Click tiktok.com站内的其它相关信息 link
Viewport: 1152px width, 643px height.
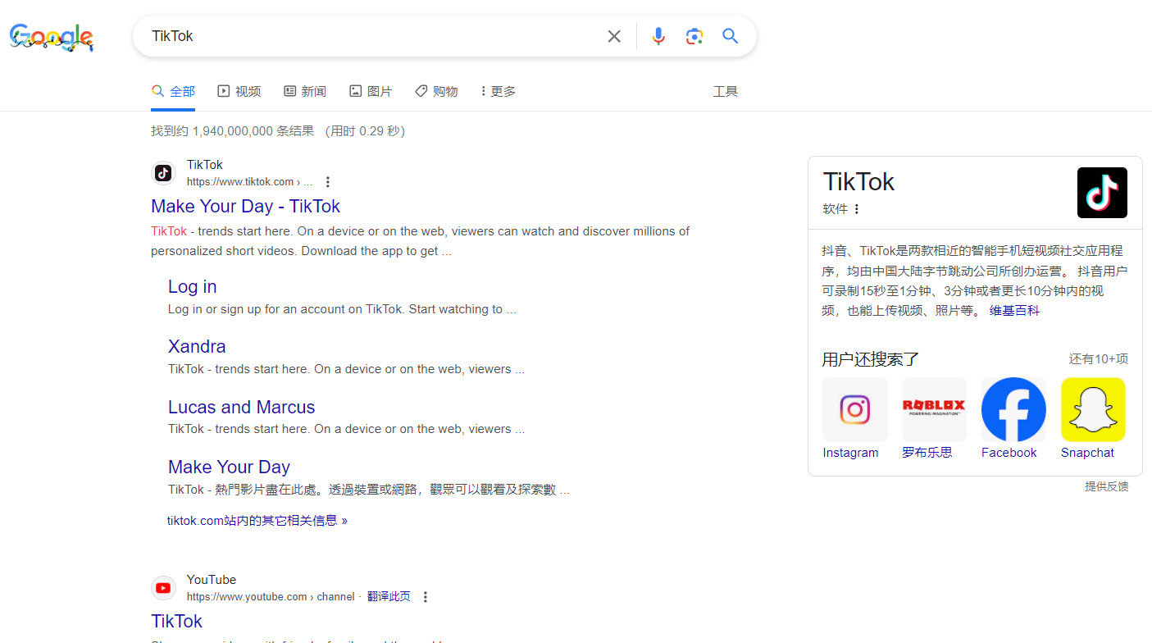click(x=257, y=520)
